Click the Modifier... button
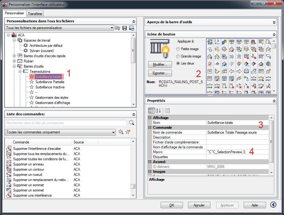The image size is (284, 215). (x=160, y=65)
